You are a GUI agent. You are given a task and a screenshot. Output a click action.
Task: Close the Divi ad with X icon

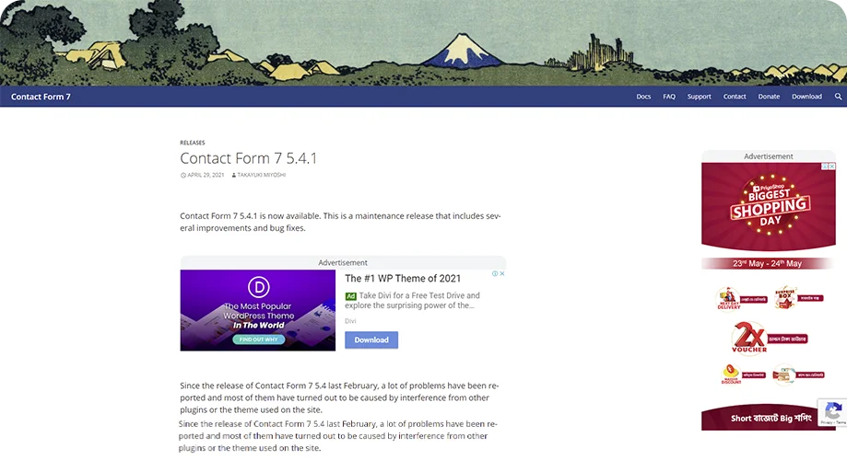(501, 273)
